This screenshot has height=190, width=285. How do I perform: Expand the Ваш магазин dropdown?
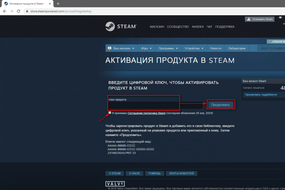(121, 48)
